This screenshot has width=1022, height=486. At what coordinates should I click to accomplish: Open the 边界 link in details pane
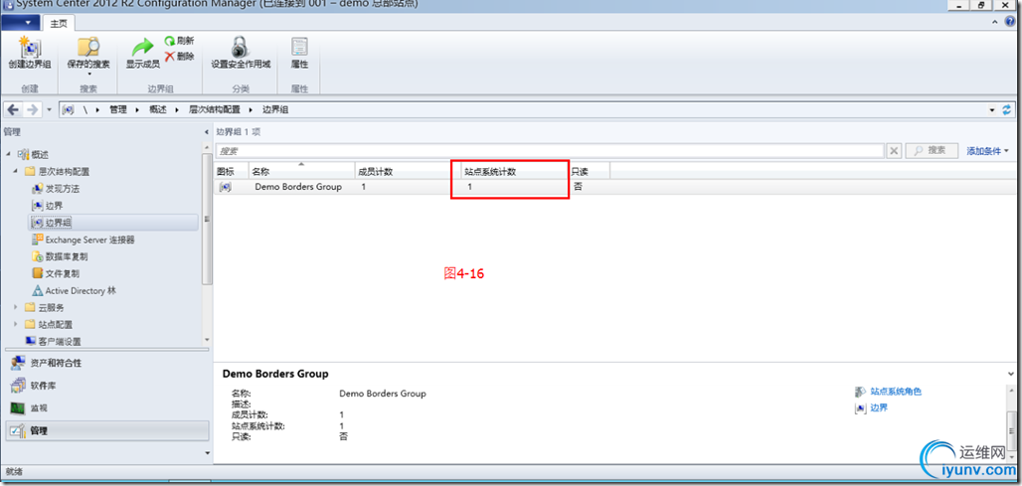tap(872, 407)
